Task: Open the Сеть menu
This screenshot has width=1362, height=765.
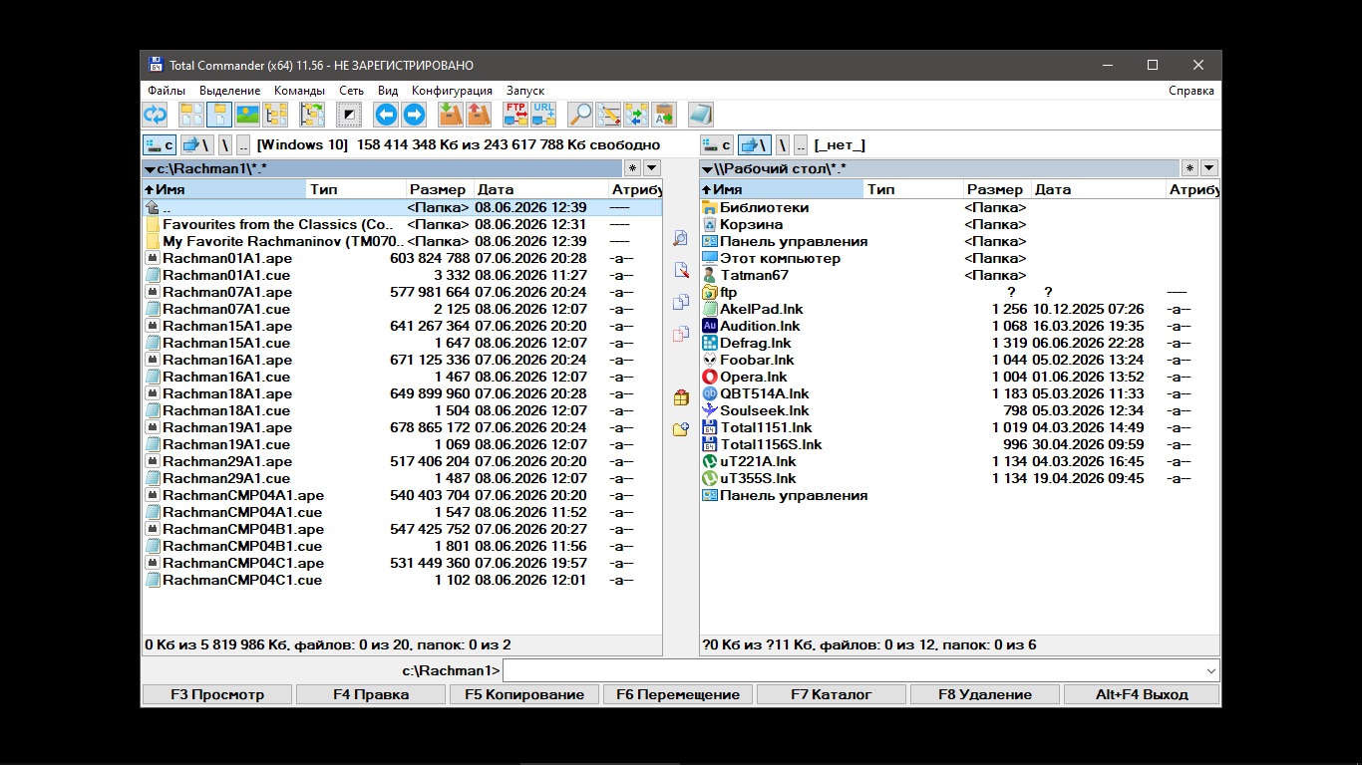Action: (x=351, y=91)
